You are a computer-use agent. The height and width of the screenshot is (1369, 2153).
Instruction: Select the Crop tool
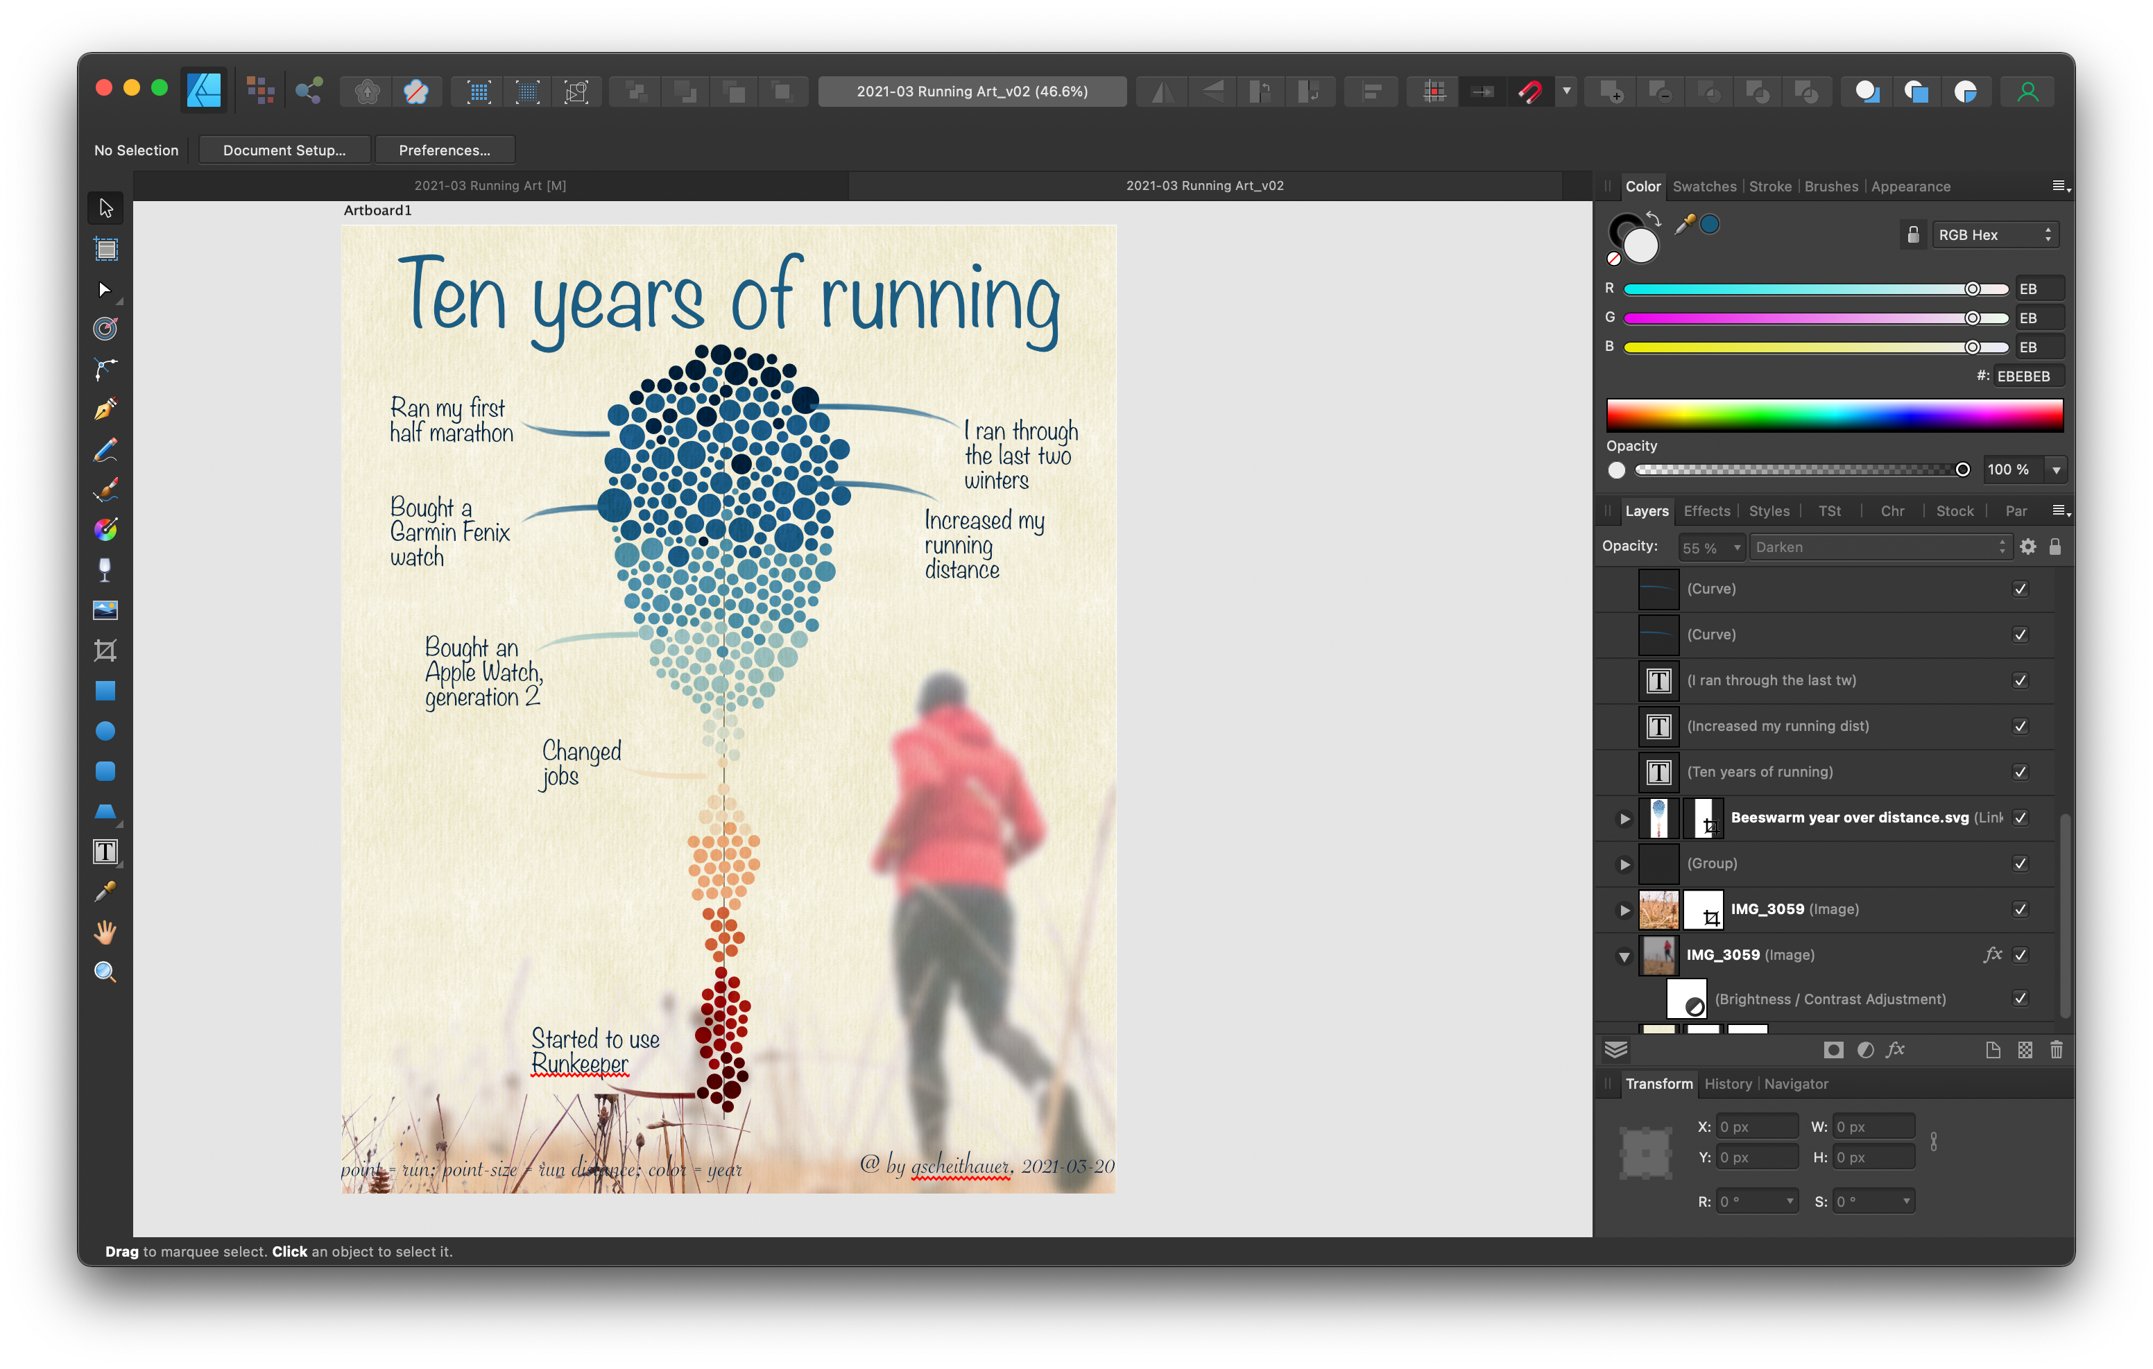click(x=105, y=650)
